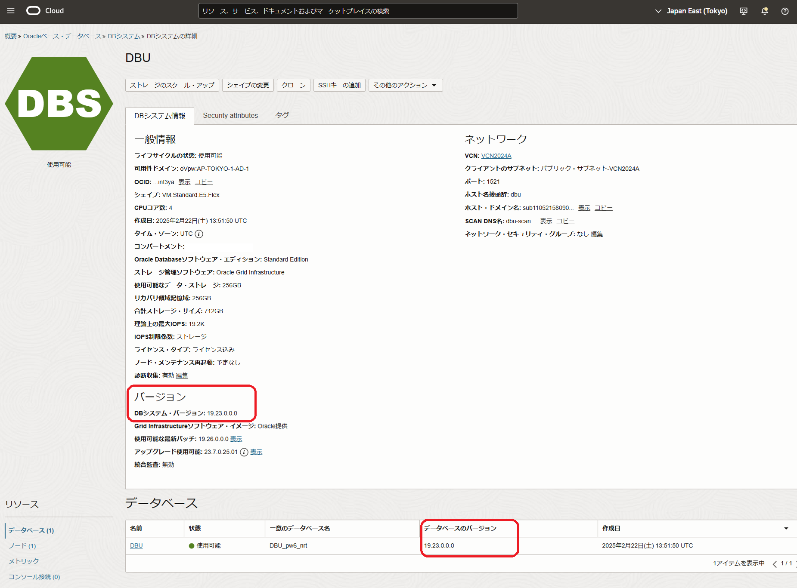This screenshot has width=797, height=588.
Task: Open the その他のアクション dropdown
Action: tap(405, 85)
